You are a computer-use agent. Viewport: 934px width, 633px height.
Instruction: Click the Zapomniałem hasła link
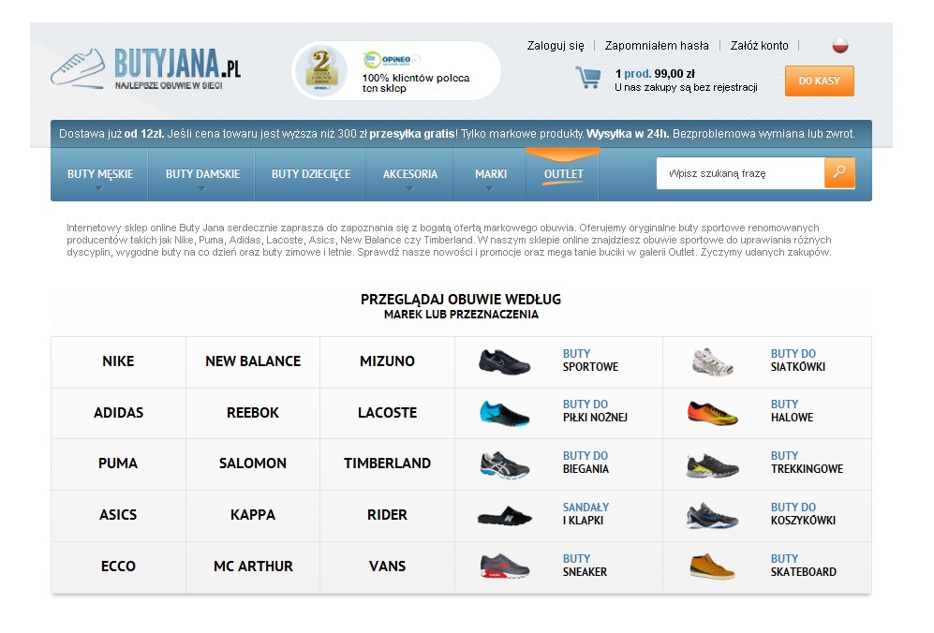(657, 45)
